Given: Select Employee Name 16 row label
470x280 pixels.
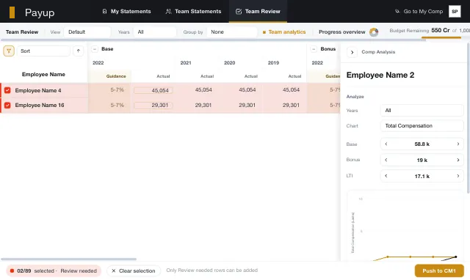Looking at the screenshot, I should (x=40, y=106).
